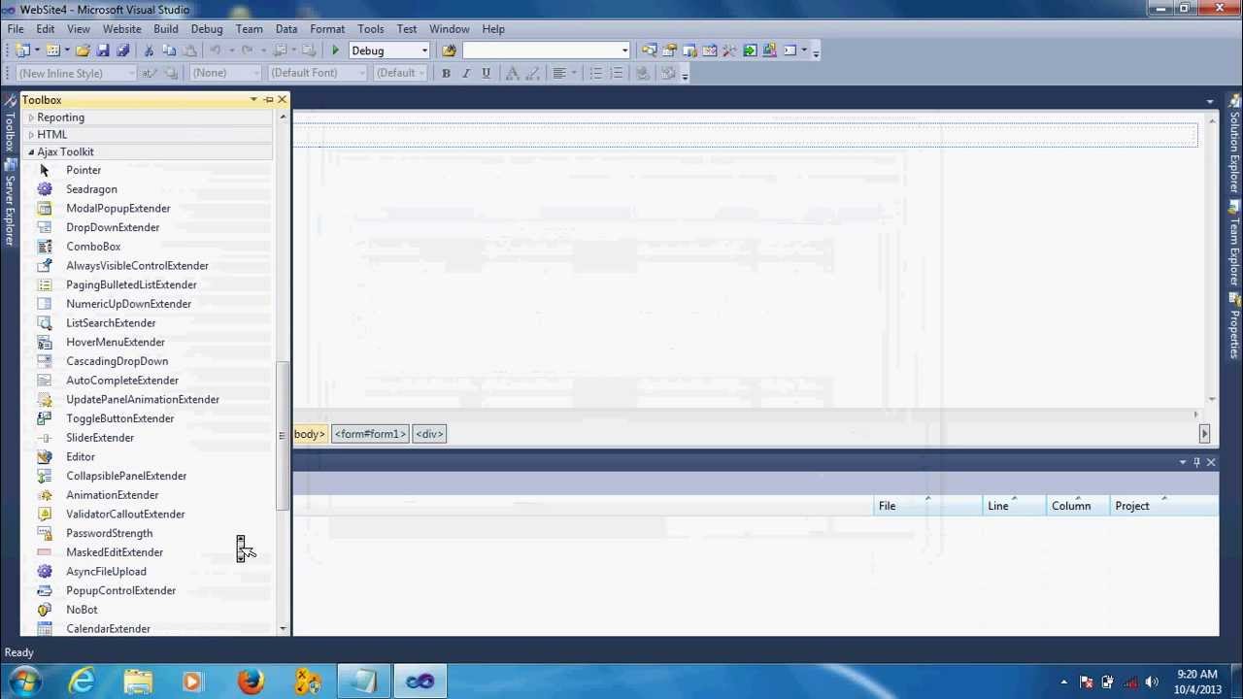Open the Help menu
Viewport: 1243px width, 699px height.
pyautogui.click(x=493, y=29)
